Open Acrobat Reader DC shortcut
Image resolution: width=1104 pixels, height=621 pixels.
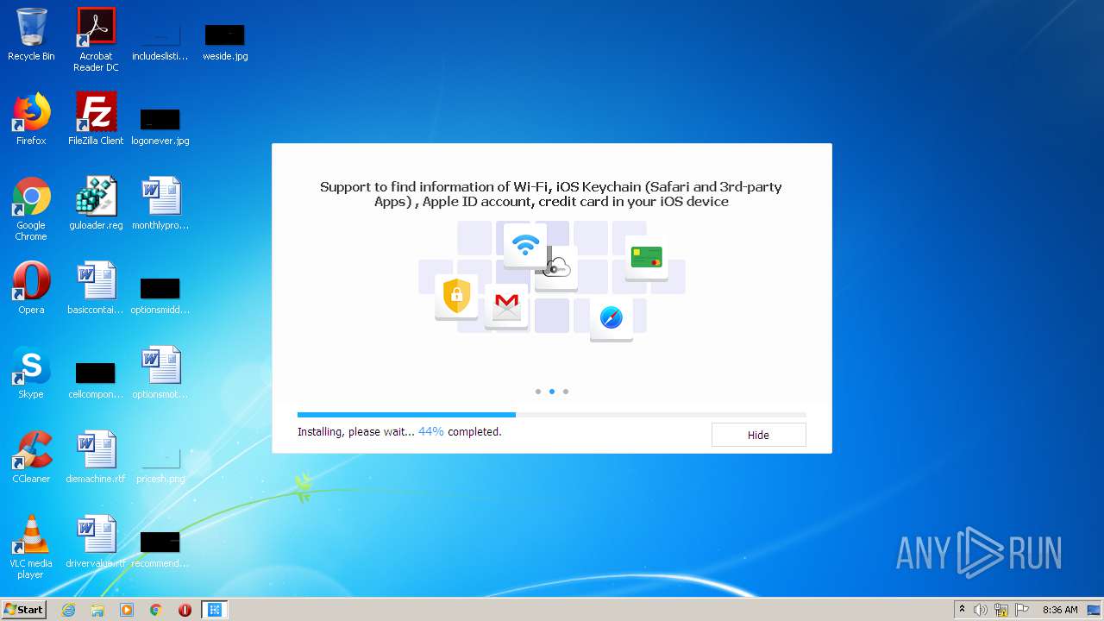pyautogui.click(x=96, y=39)
